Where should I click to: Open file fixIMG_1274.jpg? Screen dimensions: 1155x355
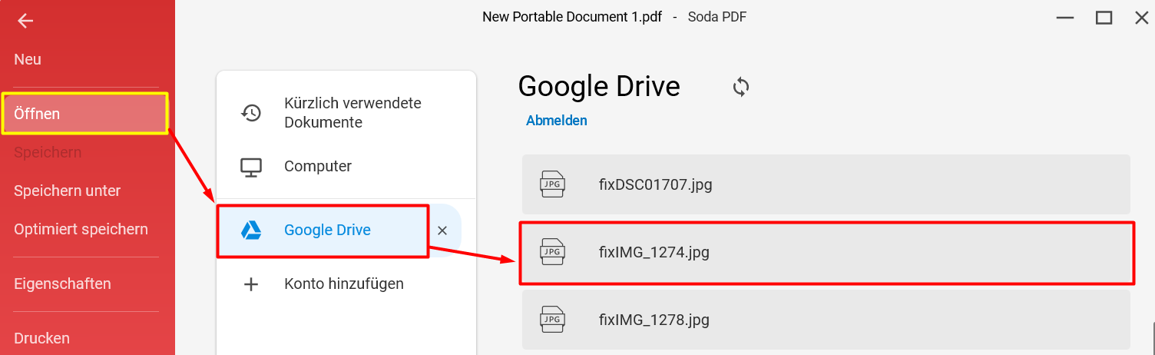[826, 252]
